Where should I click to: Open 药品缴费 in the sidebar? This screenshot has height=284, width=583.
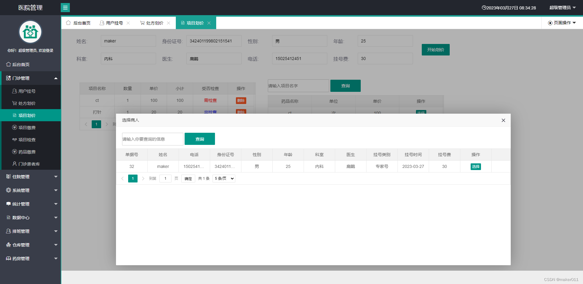[x=30, y=152]
